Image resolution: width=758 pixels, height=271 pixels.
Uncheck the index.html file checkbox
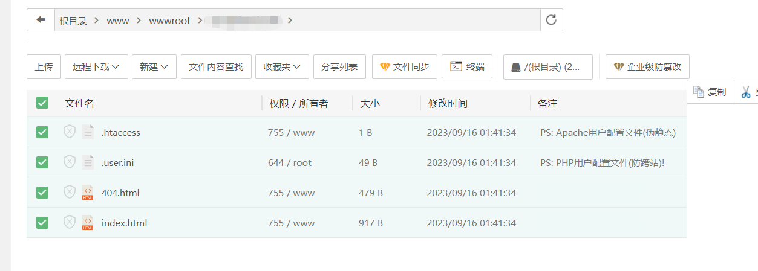pyautogui.click(x=42, y=223)
